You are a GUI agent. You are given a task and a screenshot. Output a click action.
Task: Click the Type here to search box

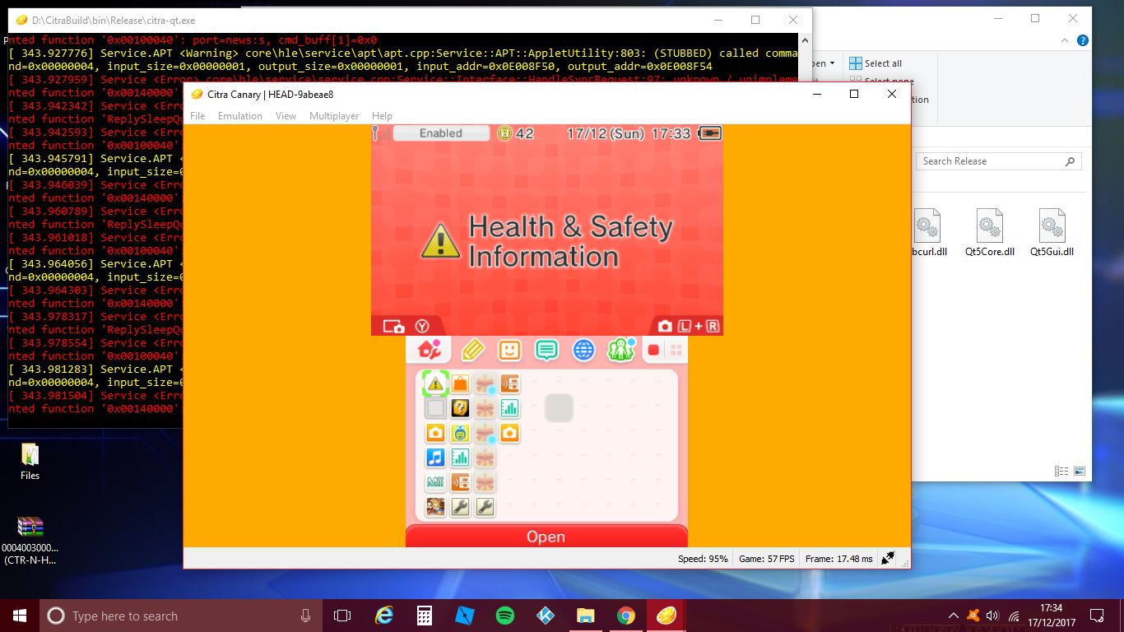pos(179,616)
